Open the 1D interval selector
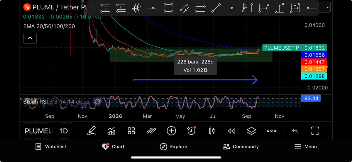The image size is (352, 162). 64,131
